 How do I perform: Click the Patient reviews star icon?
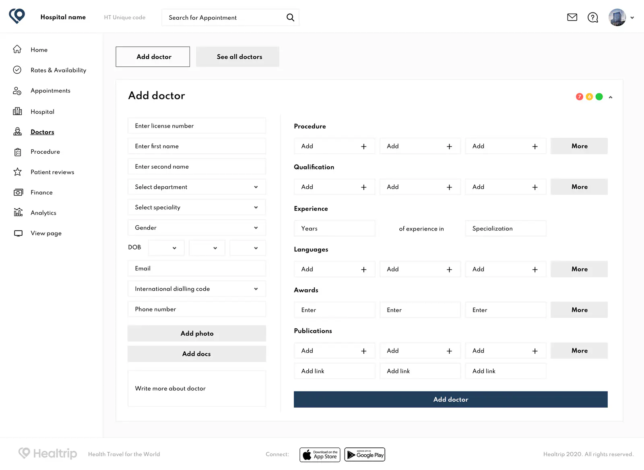(17, 172)
